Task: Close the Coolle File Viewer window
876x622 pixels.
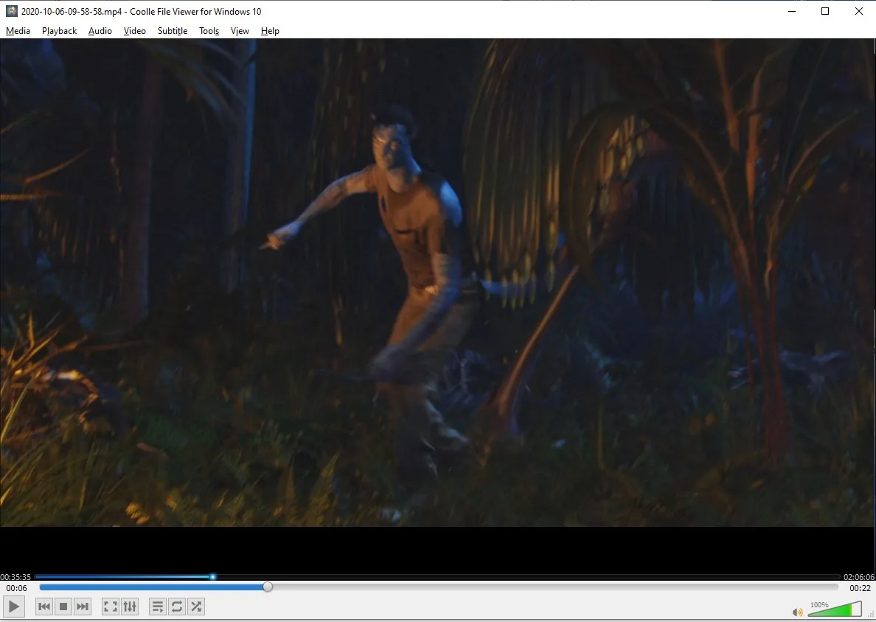Action: 859,11
